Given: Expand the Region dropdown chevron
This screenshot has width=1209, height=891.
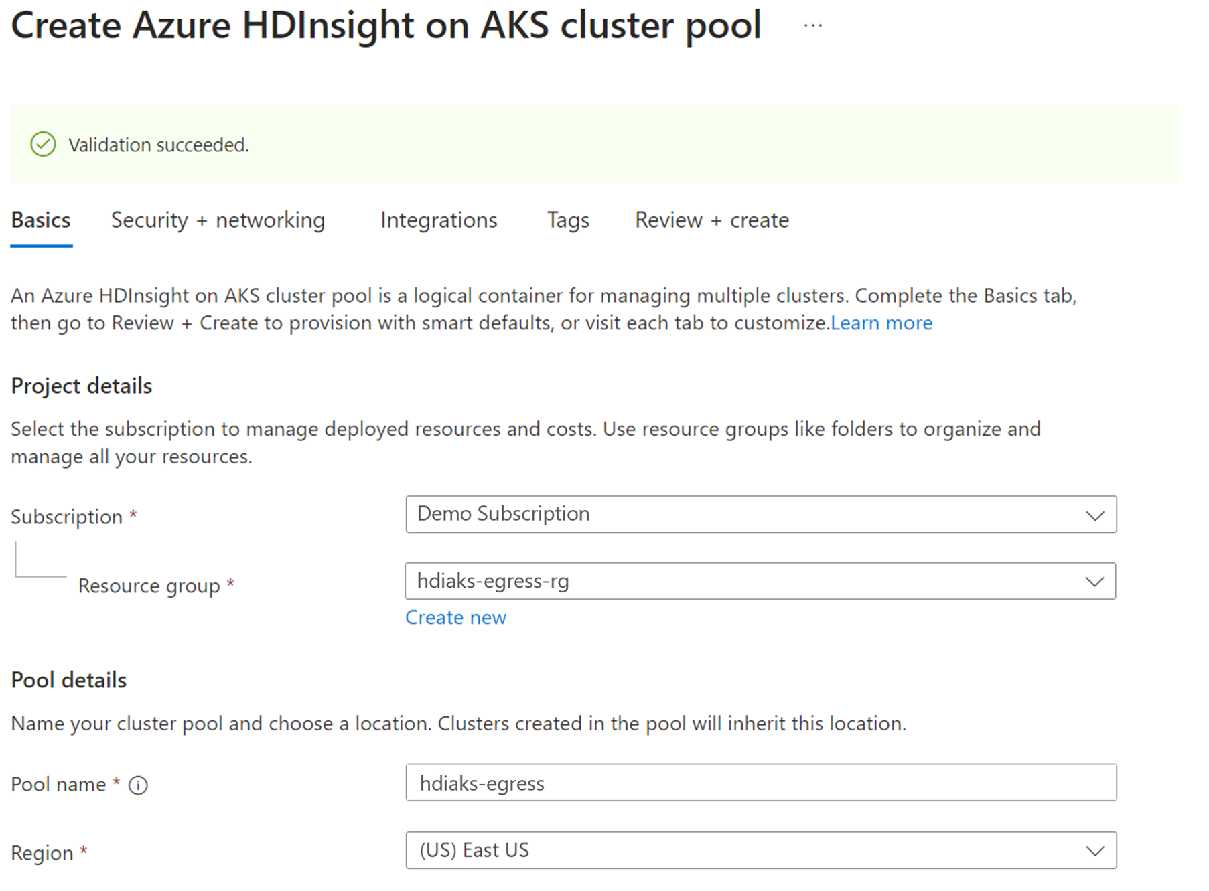Looking at the screenshot, I should pyautogui.click(x=1094, y=851).
